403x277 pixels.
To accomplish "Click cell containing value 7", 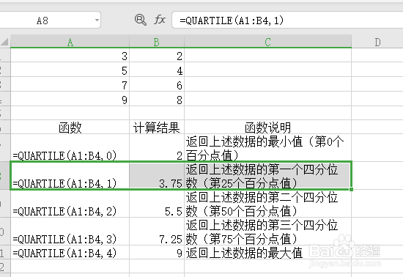I will click(70, 84).
